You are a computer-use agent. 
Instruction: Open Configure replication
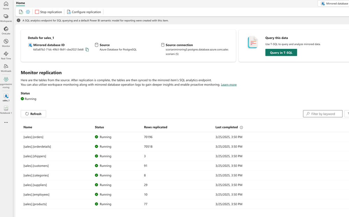(x=84, y=12)
